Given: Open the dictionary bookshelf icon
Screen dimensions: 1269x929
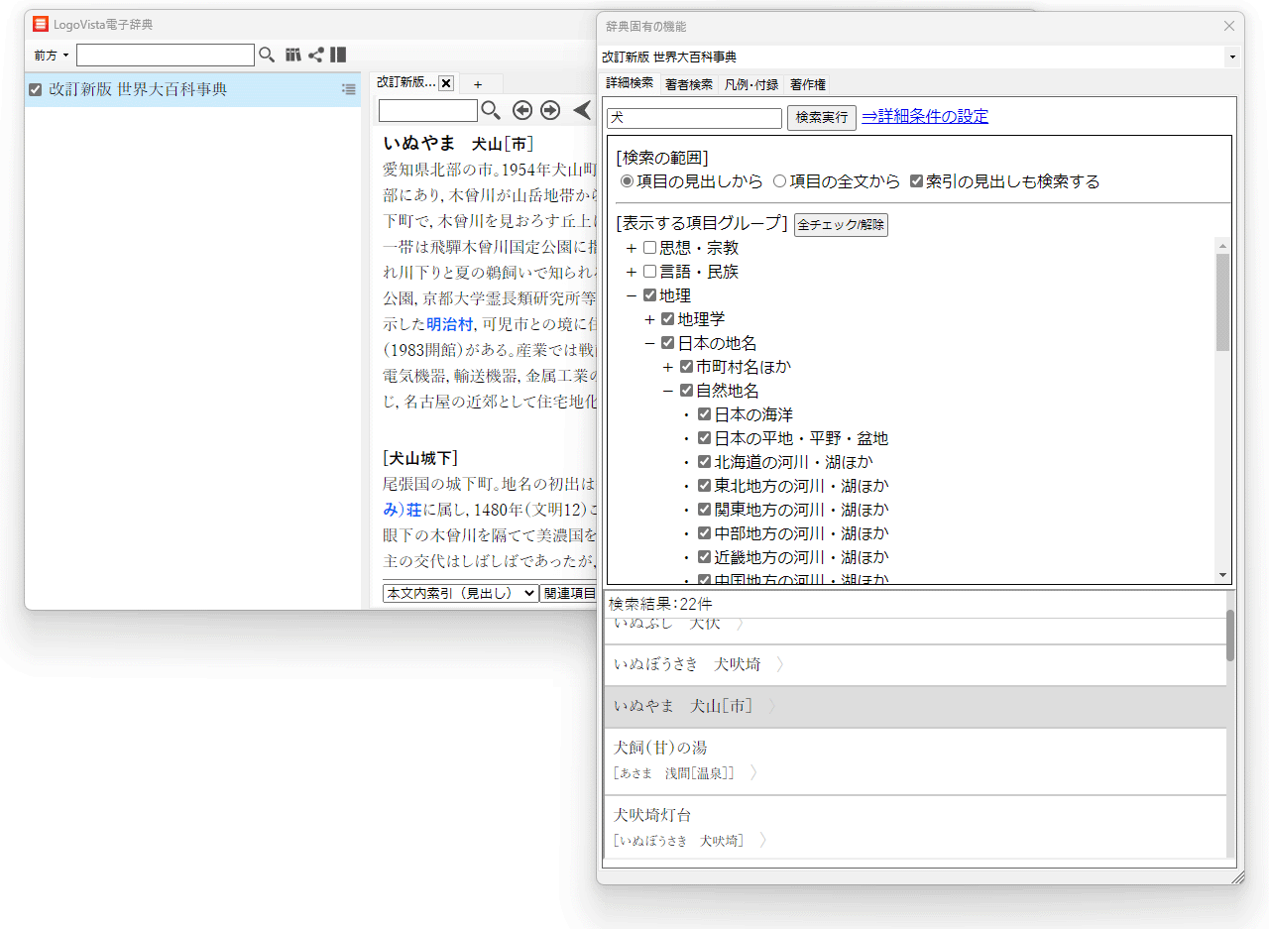Looking at the screenshot, I should [293, 56].
